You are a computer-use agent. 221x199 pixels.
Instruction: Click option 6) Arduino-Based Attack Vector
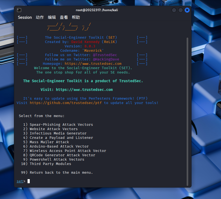(x=56, y=146)
